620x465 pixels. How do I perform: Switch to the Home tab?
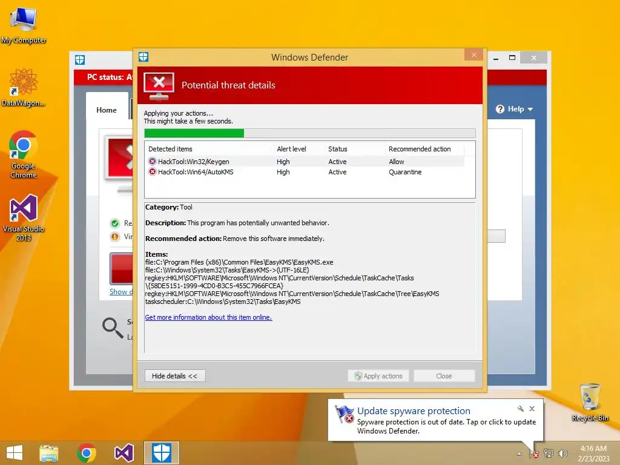(107, 110)
